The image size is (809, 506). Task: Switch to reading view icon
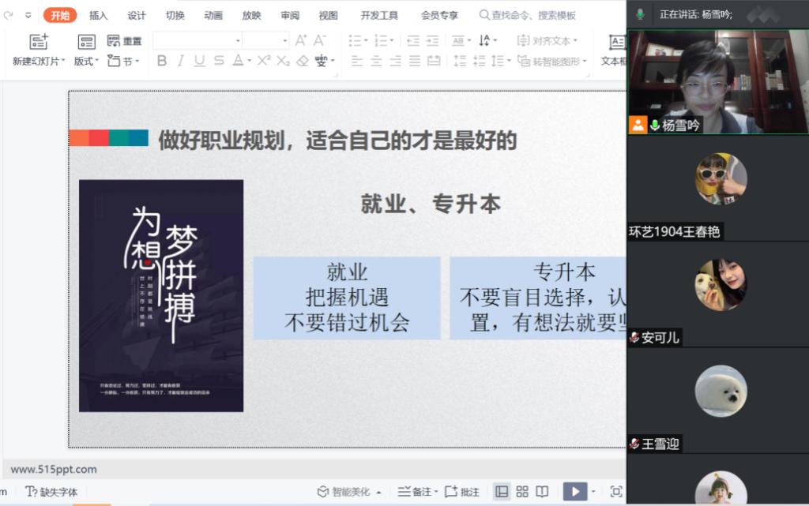[542, 491]
